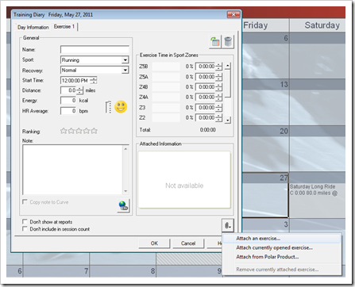This screenshot has height=287, width=355.
Task: Click the Start Time field
Action: (75, 80)
